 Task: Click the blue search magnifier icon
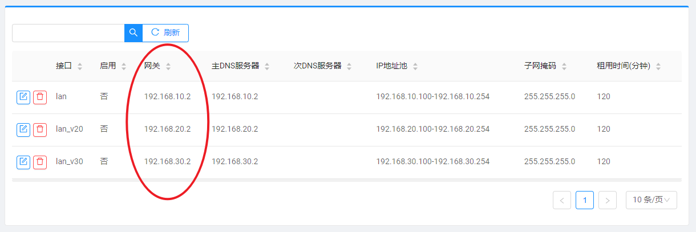(x=133, y=33)
